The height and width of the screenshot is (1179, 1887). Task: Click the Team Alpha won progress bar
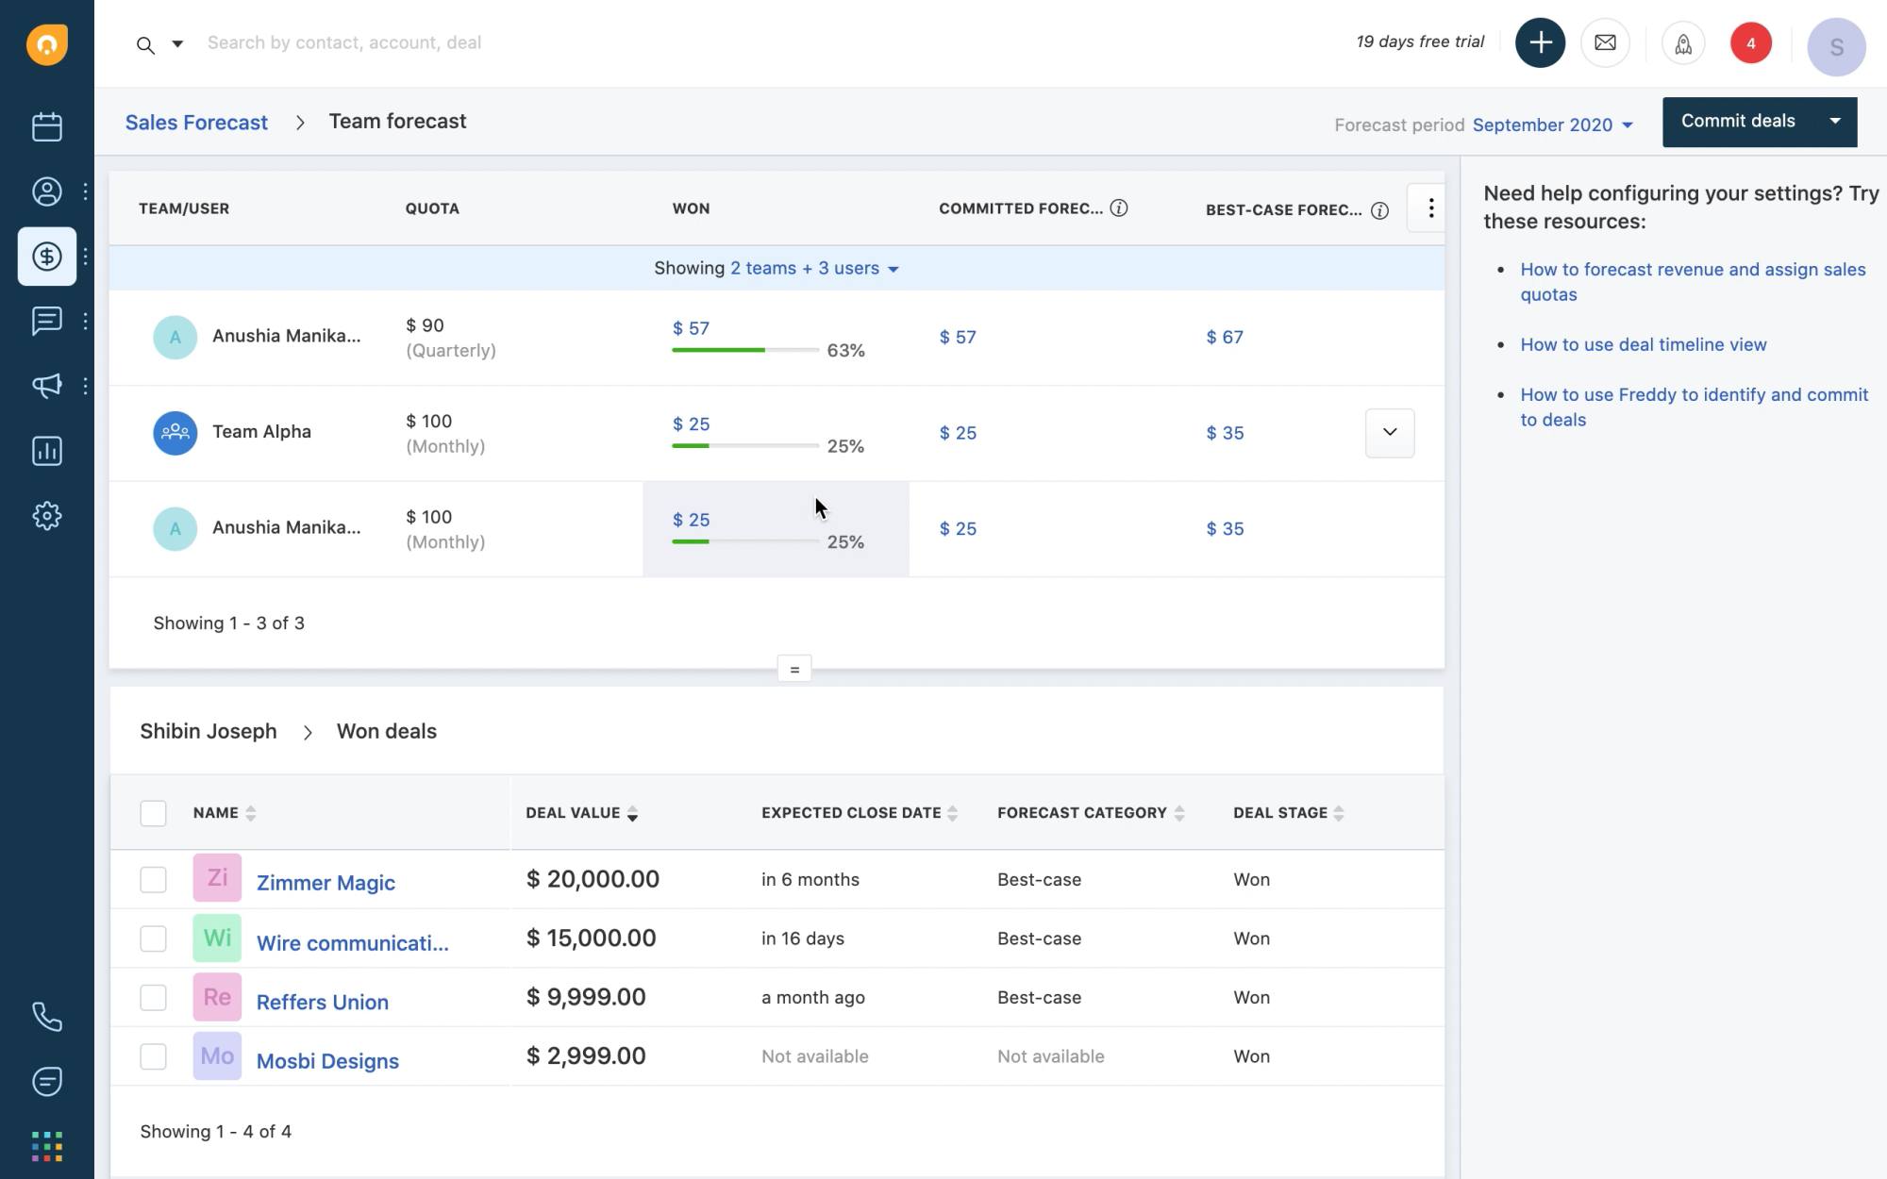tap(743, 445)
